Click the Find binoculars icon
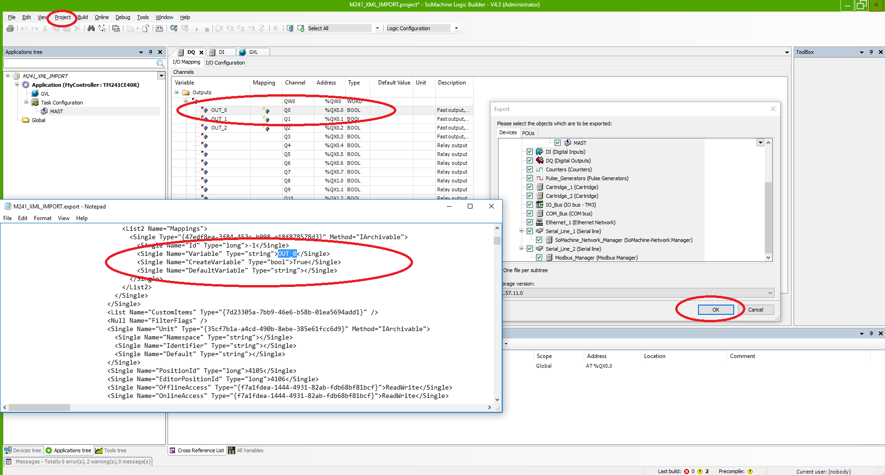 click(x=91, y=28)
